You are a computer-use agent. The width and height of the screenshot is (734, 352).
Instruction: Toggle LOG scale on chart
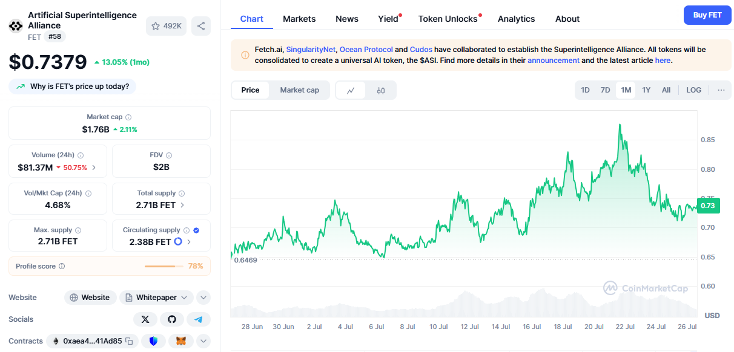pyautogui.click(x=693, y=90)
